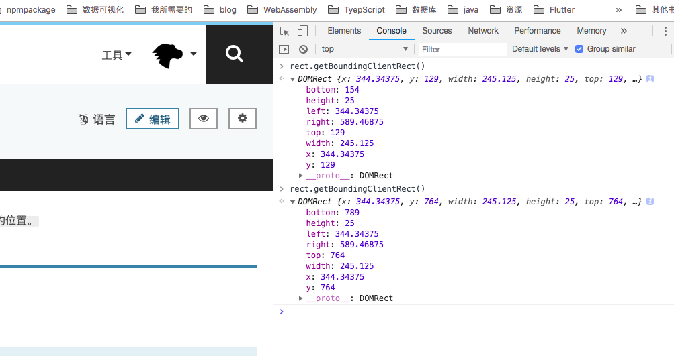
Task: Open the Default levels dropdown
Action: (540, 49)
